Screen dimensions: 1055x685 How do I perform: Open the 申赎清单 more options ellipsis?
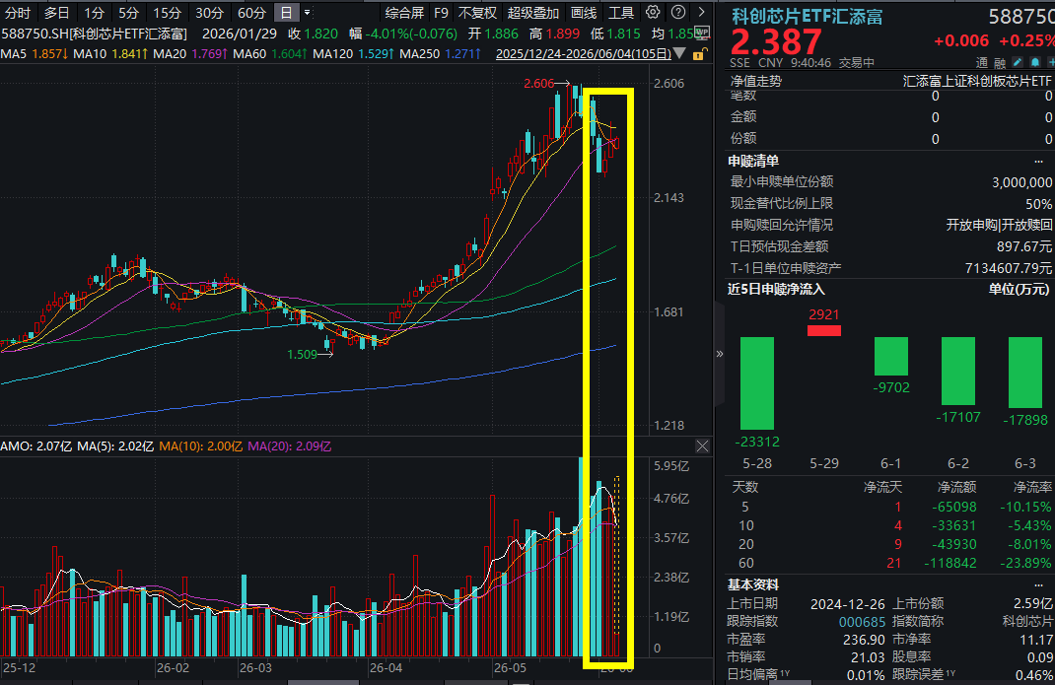coord(1038,161)
